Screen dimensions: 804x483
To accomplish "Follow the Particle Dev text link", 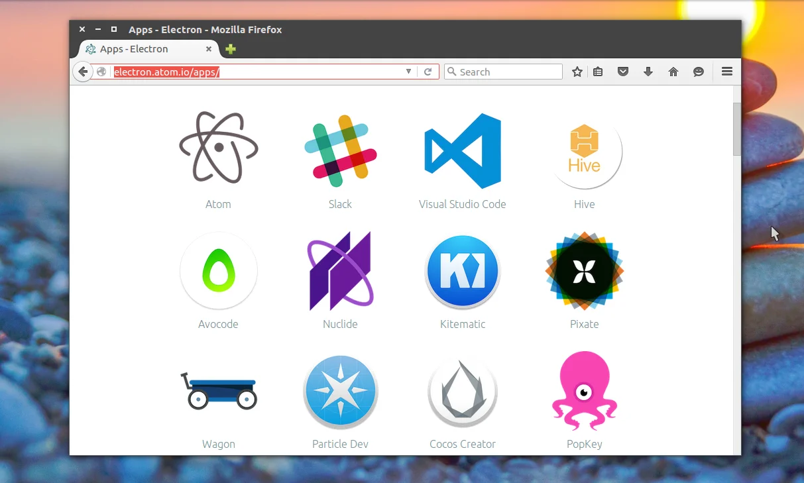I will [340, 444].
